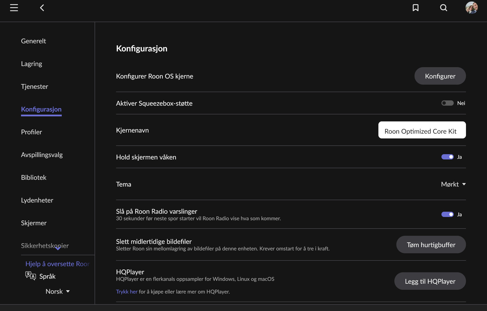This screenshot has height=311, width=487.
Task: Click Legg til HQPlayer button
Action: coord(430,281)
